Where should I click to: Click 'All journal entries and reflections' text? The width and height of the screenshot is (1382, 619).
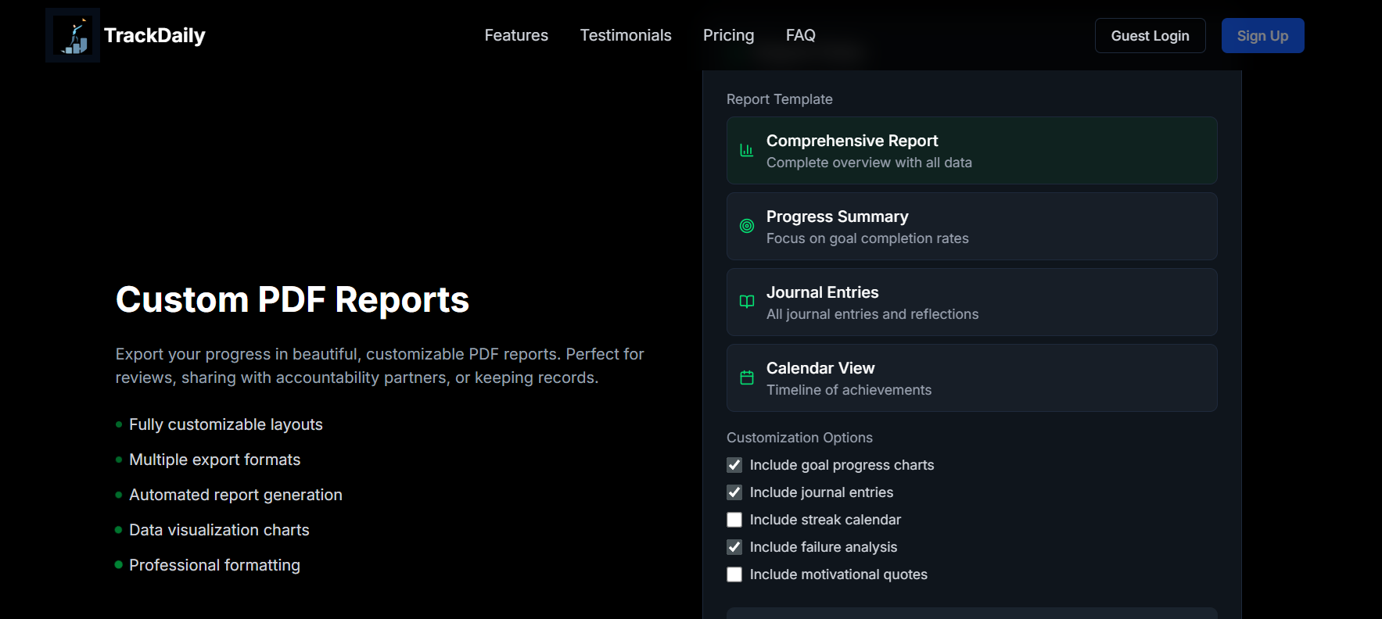872,314
